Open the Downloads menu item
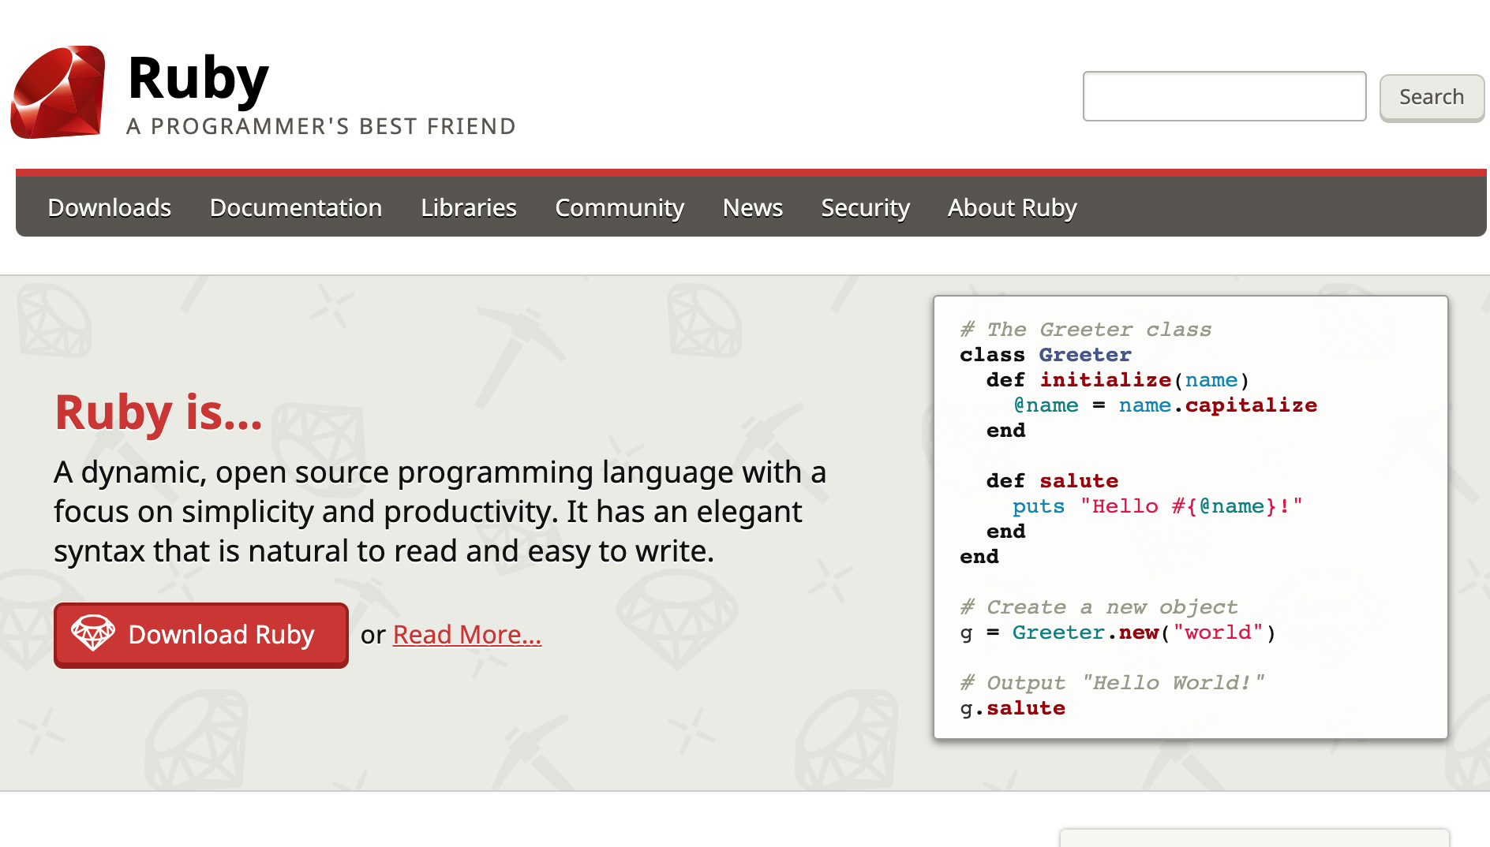 point(110,207)
